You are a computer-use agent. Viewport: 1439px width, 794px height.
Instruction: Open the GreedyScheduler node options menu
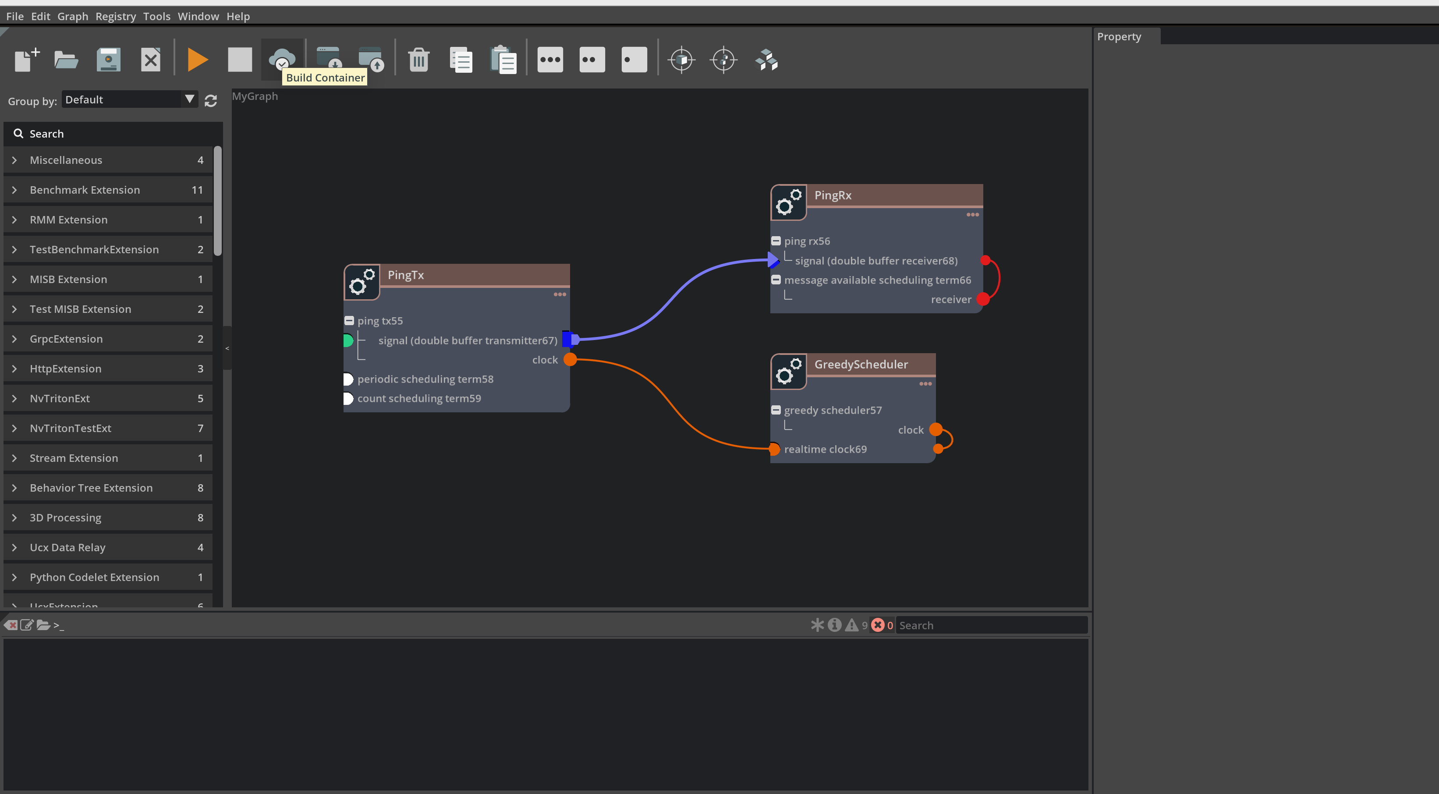point(925,384)
